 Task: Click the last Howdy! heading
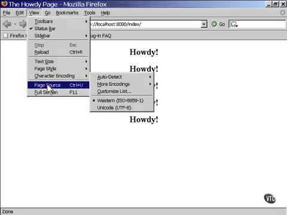(143, 119)
